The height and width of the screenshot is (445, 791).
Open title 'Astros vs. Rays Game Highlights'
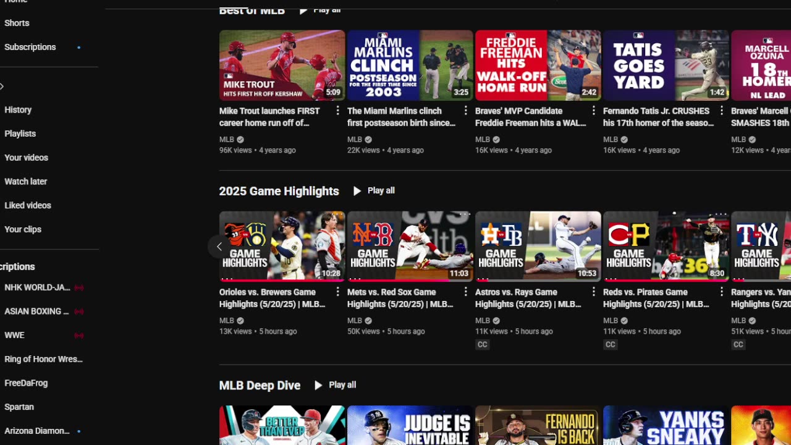coord(528,298)
